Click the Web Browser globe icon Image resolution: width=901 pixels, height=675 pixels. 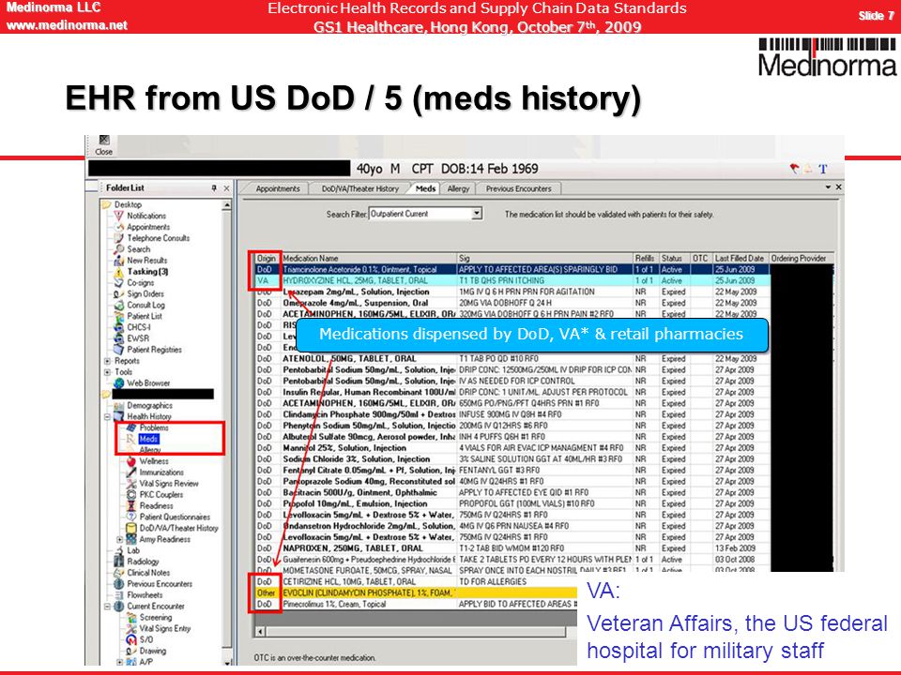119,382
